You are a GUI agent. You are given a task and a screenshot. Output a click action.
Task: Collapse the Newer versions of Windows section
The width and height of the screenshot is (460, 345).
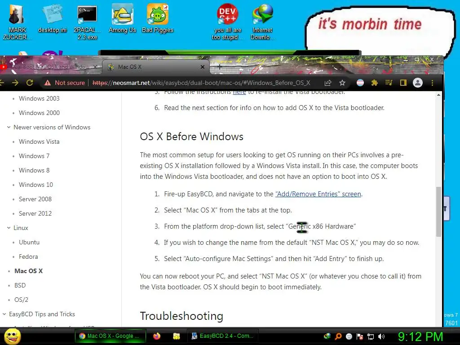tap(9, 127)
